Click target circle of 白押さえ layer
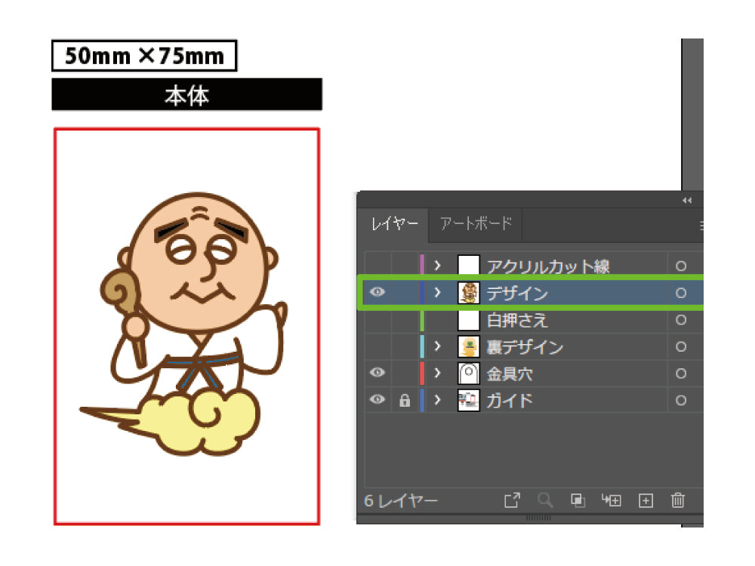 pos(681,319)
